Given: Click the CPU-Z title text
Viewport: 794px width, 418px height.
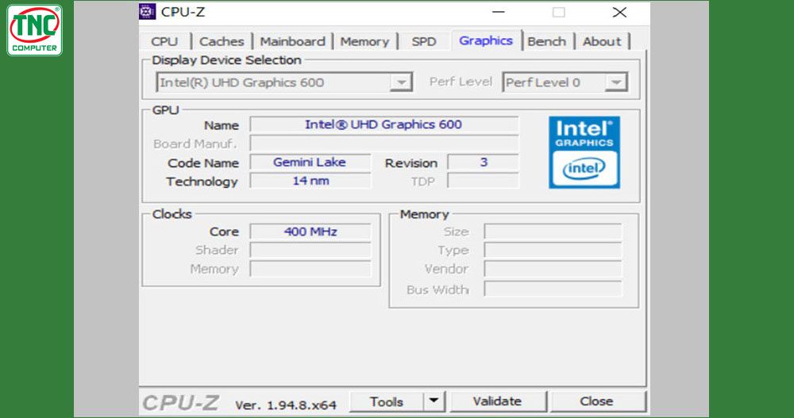Looking at the screenshot, I should [x=183, y=12].
